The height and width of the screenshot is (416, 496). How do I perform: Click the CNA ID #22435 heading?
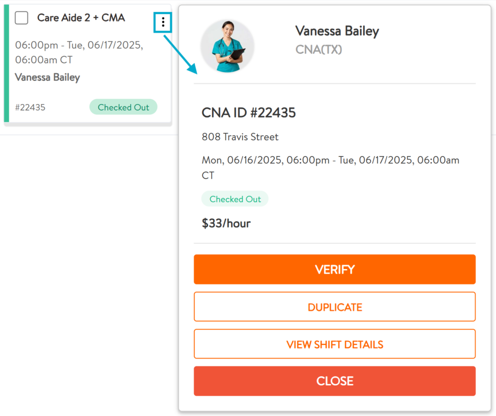248,113
